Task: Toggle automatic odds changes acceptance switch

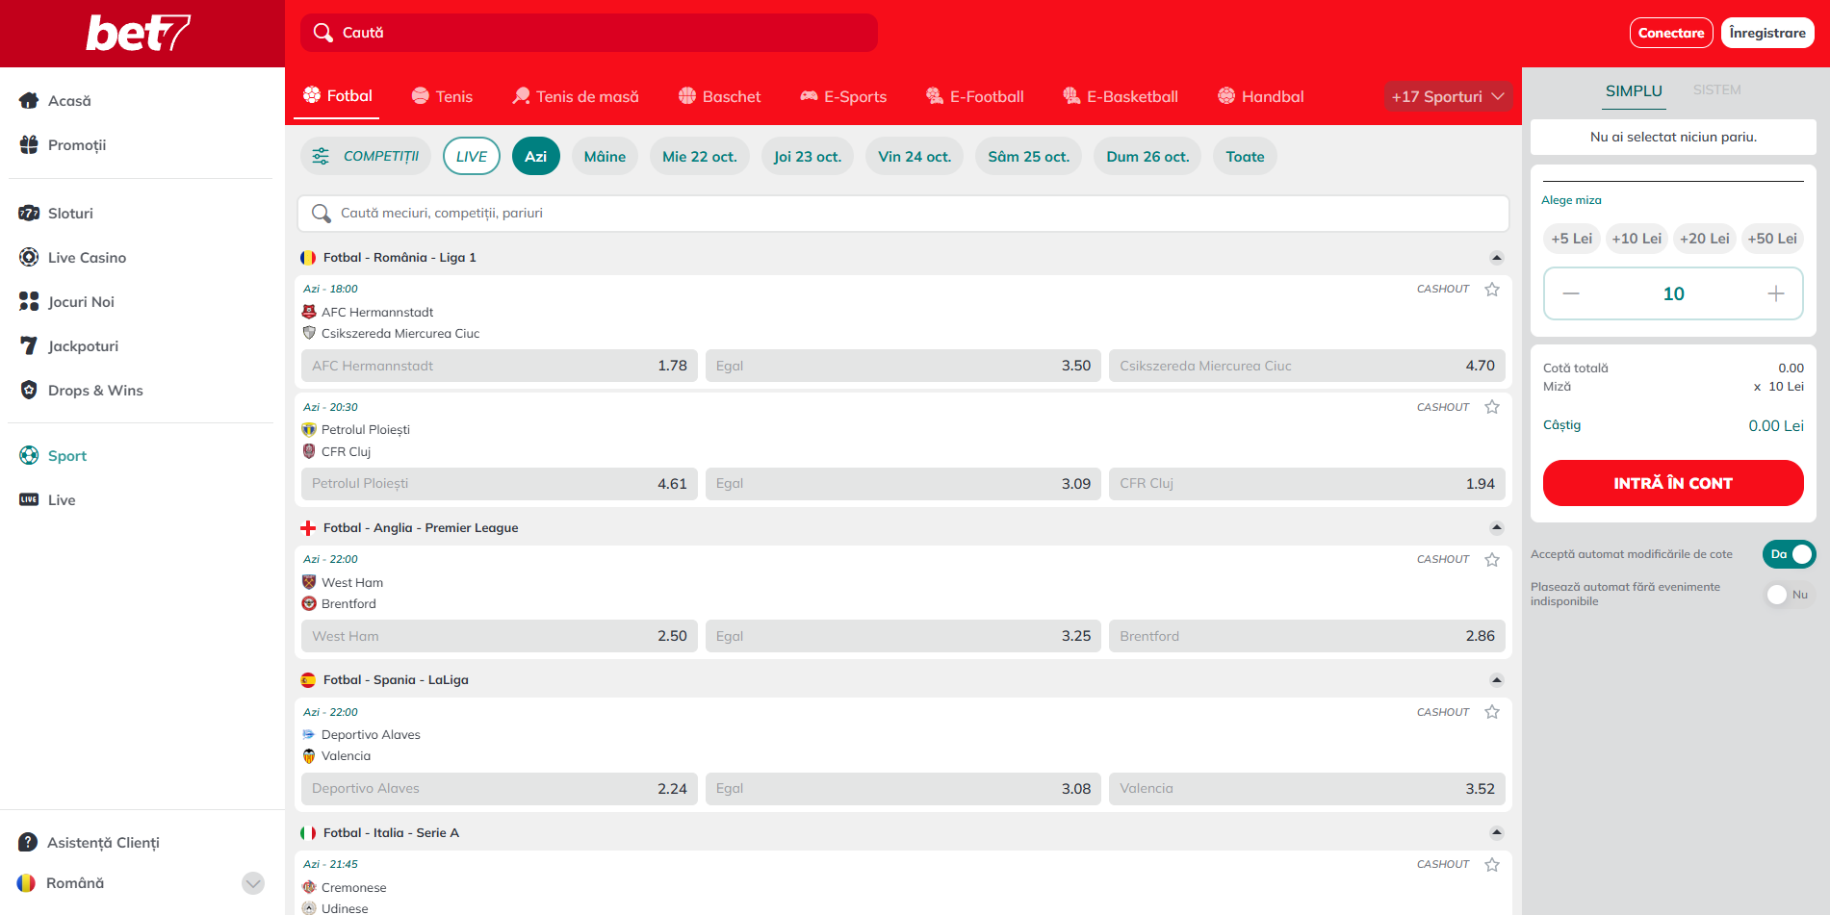Action: (x=1789, y=554)
